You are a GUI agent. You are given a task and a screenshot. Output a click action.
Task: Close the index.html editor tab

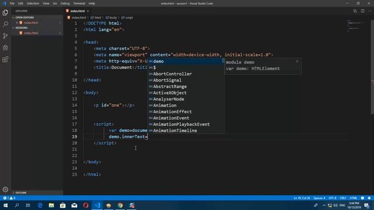point(88,11)
